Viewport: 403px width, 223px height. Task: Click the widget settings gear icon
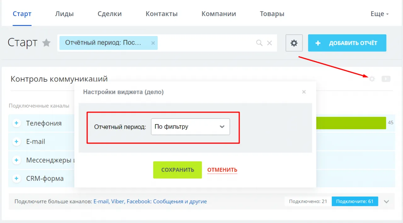372,79
